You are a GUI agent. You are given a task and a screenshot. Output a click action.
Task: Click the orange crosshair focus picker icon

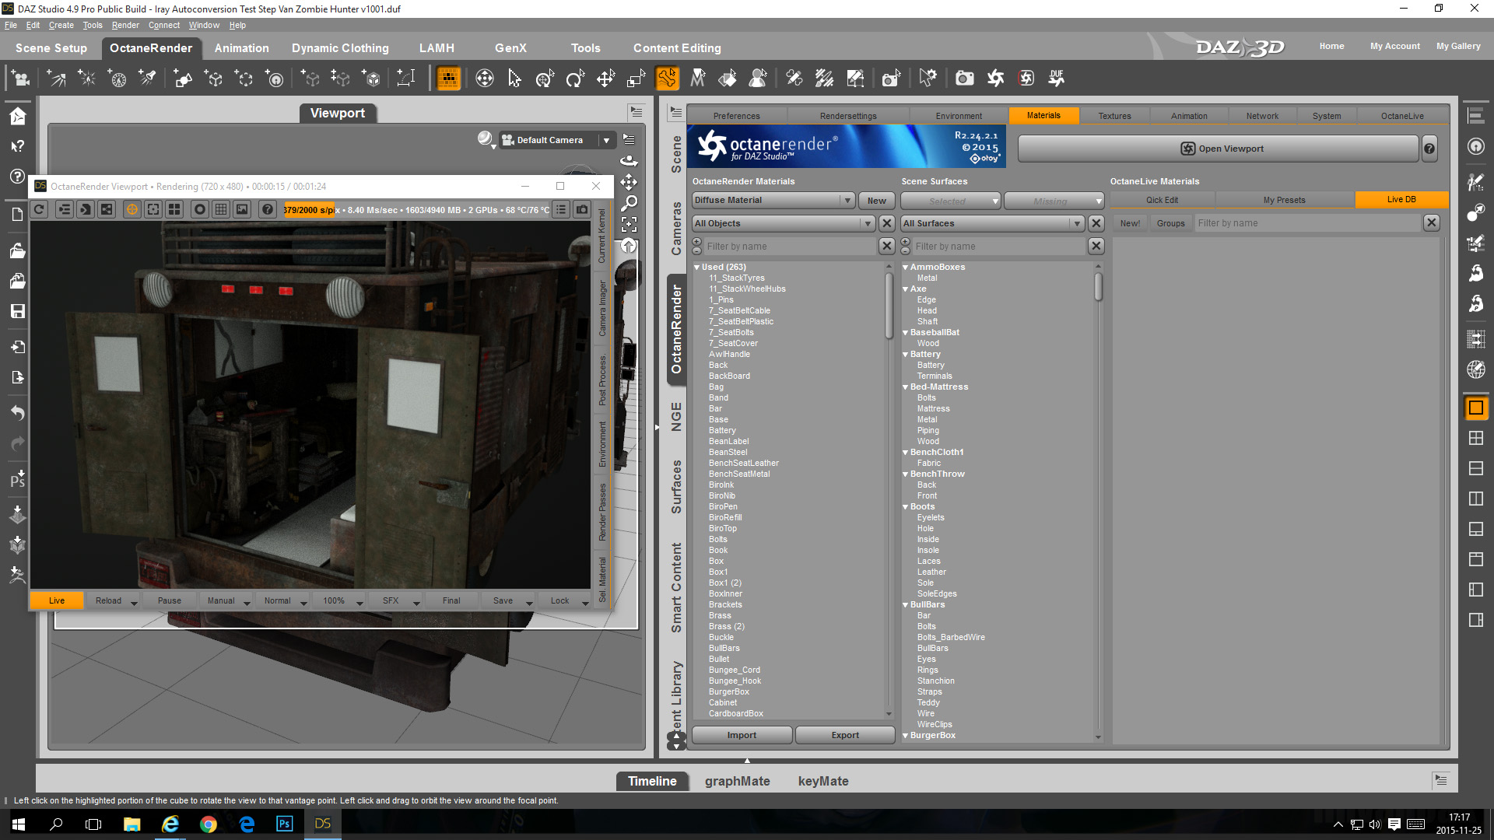(132, 209)
